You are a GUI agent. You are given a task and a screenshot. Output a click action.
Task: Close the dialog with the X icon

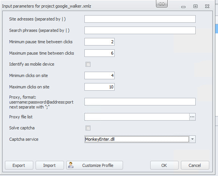(207, 6)
